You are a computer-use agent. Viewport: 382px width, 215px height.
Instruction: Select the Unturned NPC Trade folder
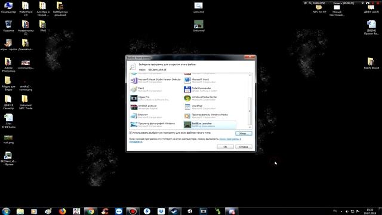26,102
